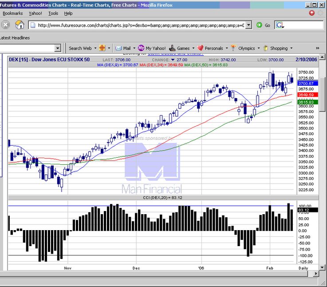Image resolution: width=327 pixels, height=287 pixels.
Task: Click the MA (DEX,50) = 3615.83 legend
Action: coord(206,65)
